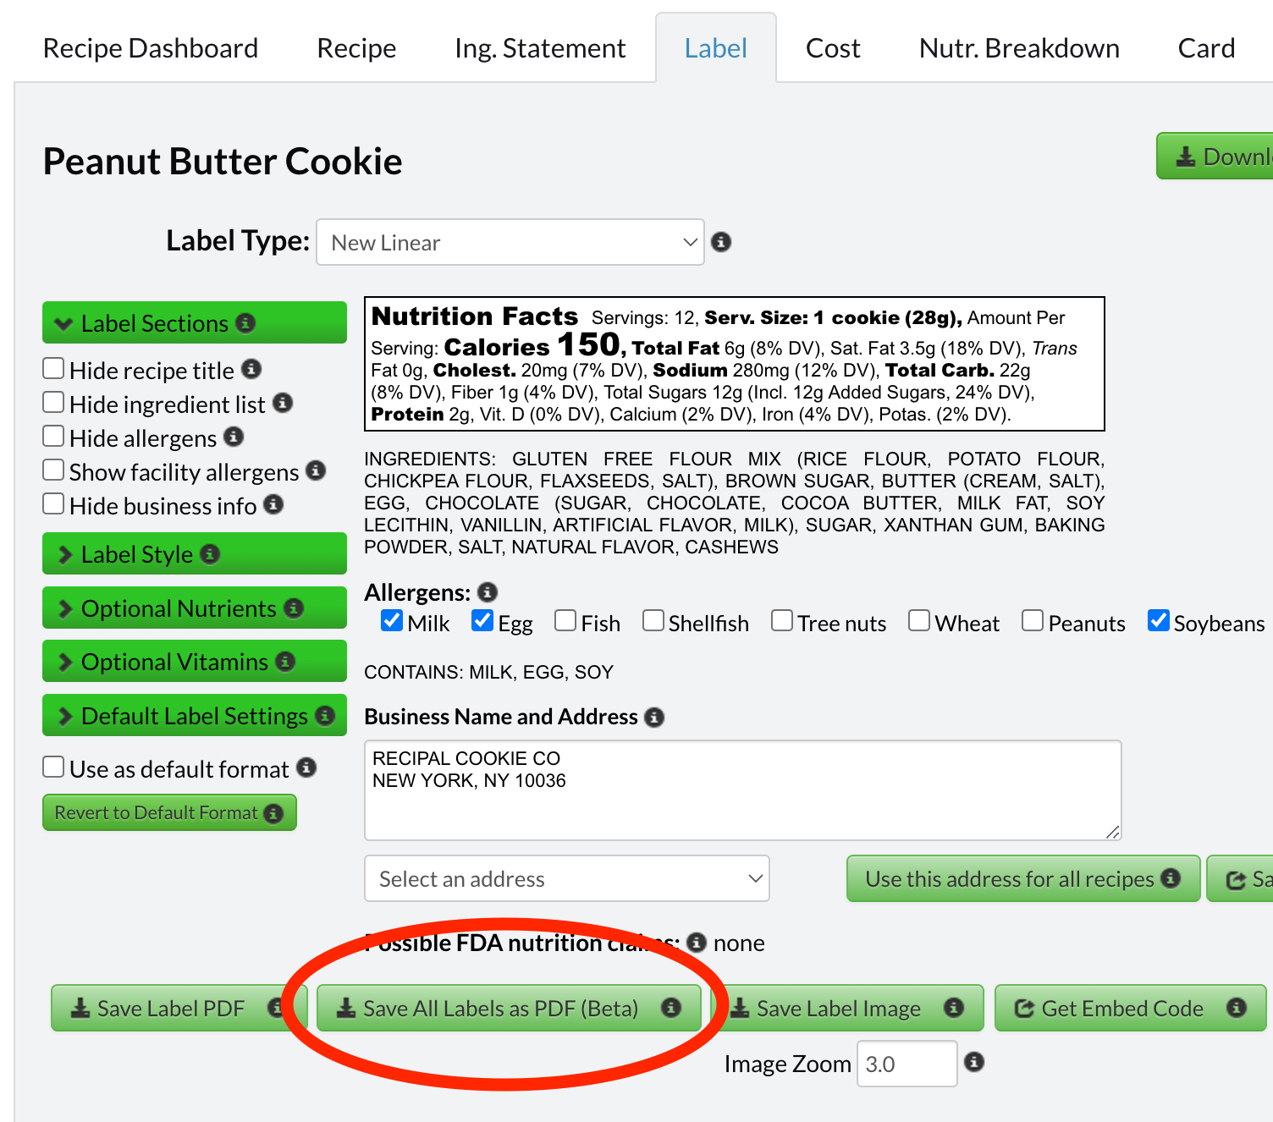This screenshot has height=1122, width=1273.
Task: Open the Label Type dropdown
Action: [x=510, y=243]
